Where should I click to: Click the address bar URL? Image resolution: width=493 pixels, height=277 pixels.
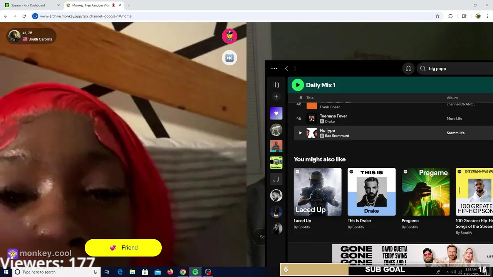coord(86,16)
